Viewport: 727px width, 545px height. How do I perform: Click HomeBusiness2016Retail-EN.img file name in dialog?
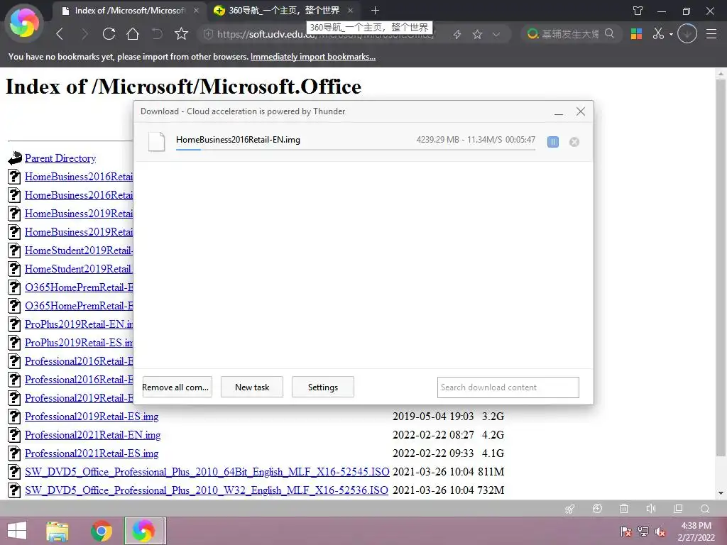coord(238,140)
